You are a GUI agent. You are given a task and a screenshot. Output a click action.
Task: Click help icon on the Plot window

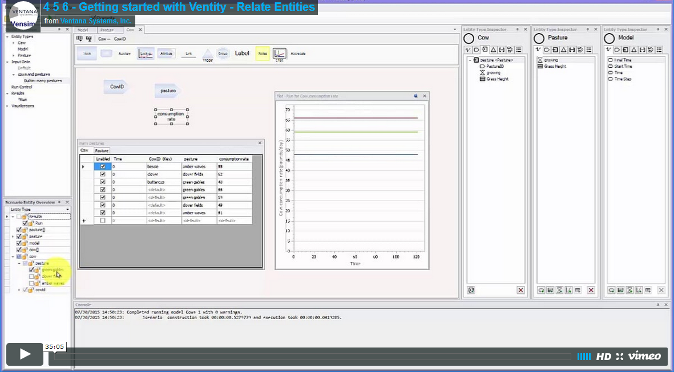tap(415, 96)
